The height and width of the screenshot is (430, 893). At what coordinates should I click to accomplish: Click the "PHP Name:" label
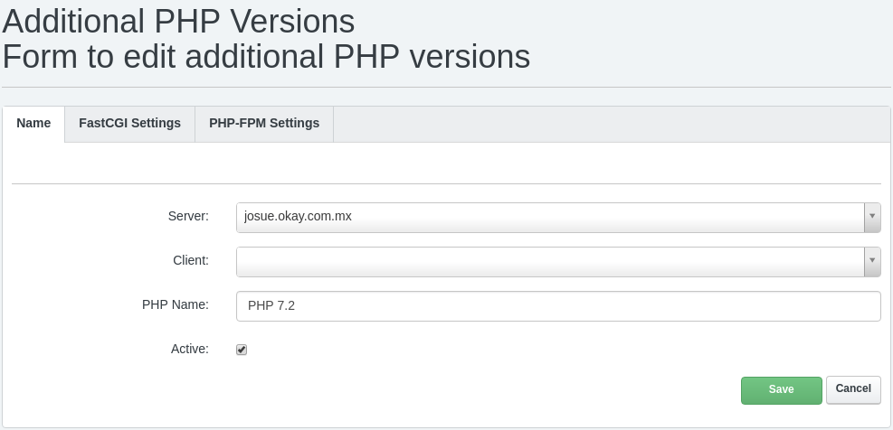(x=176, y=304)
